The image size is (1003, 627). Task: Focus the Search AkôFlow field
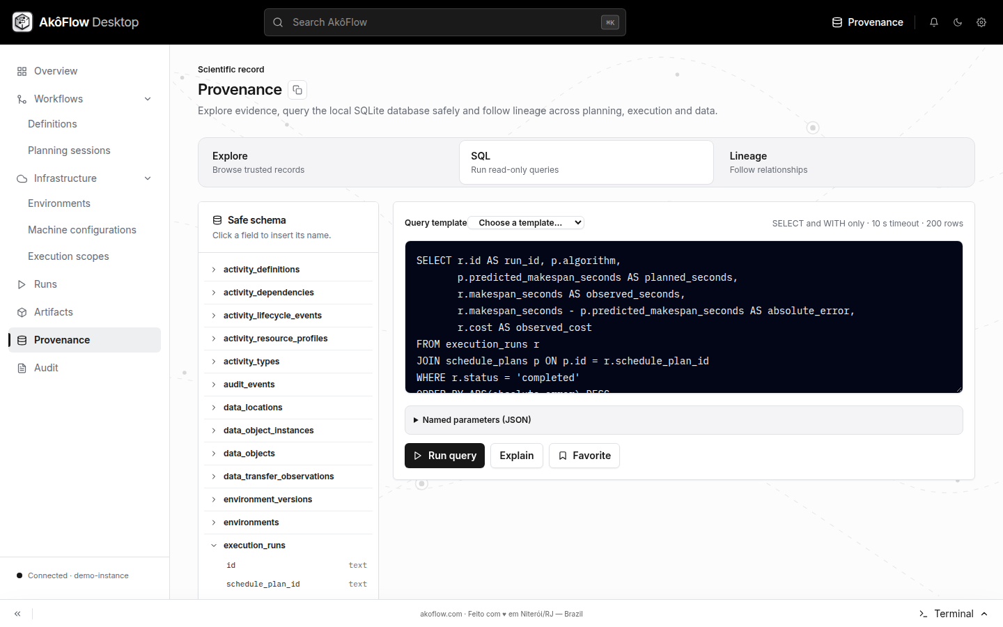tap(445, 22)
